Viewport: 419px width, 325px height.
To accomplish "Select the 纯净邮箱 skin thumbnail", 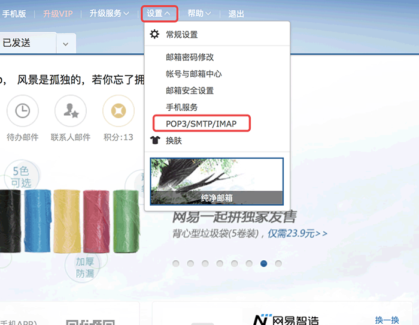I will point(217,181).
